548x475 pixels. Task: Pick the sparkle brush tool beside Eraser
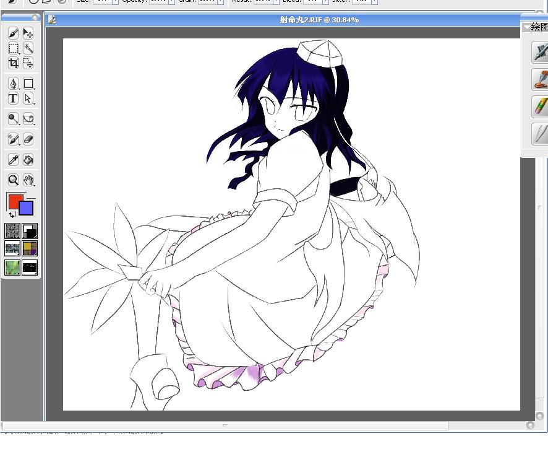[x=13, y=139]
